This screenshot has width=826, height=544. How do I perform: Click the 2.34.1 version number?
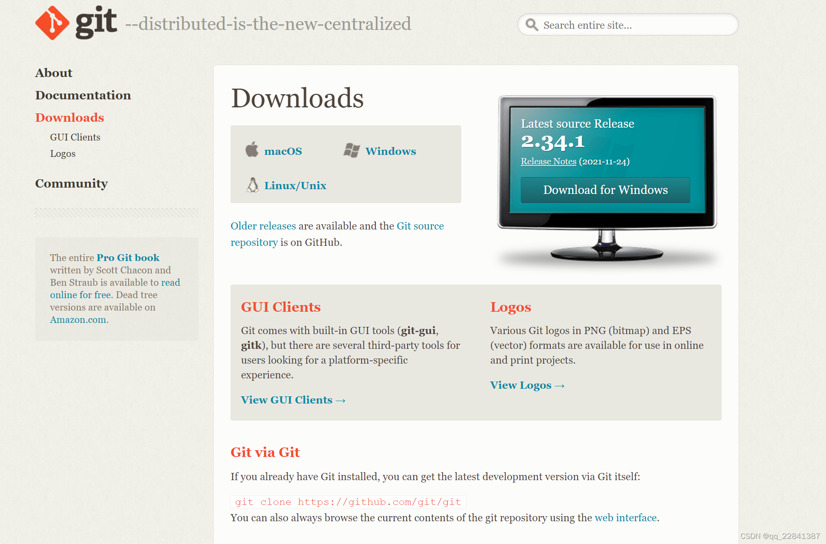click(553, 142)
